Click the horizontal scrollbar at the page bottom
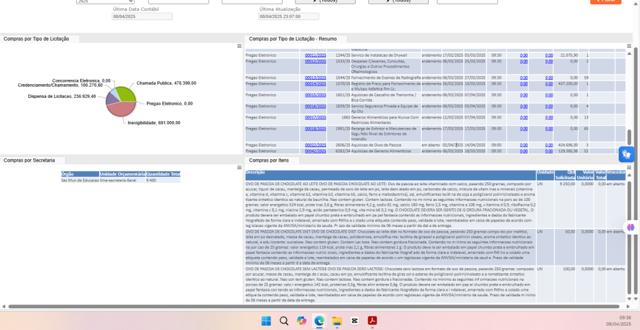This screenshot has width=640, height=330. tap(313, 306)
